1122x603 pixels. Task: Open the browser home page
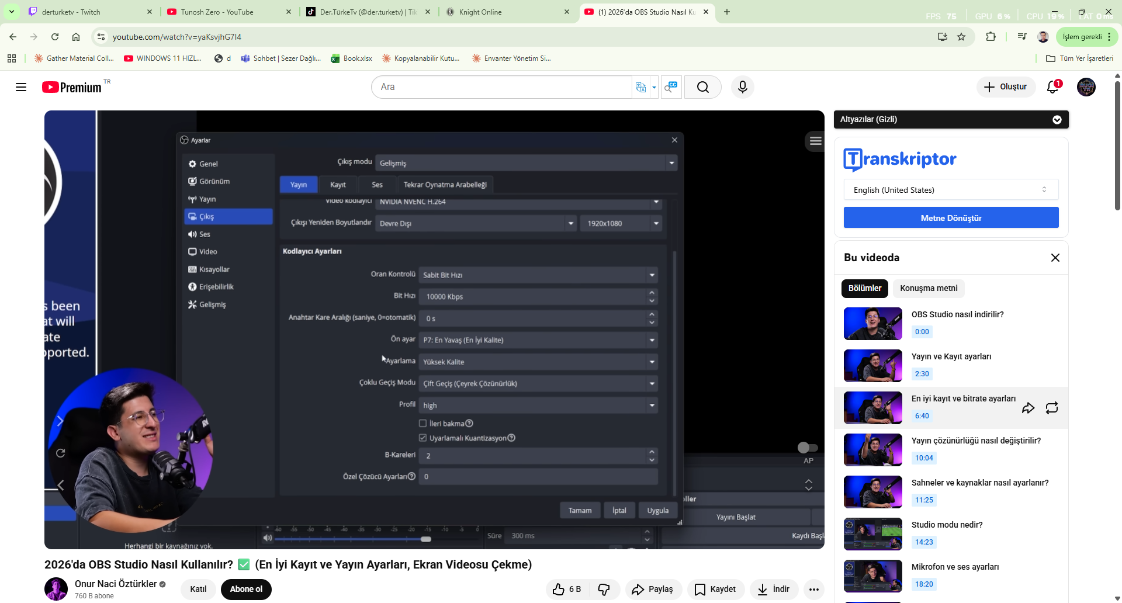click(76, 37)
